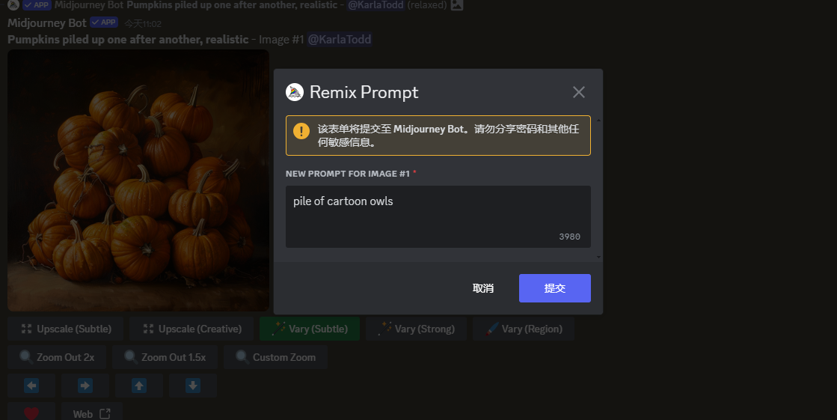
Task: Open Custom Zoom option
Action: tap(276, 357)
